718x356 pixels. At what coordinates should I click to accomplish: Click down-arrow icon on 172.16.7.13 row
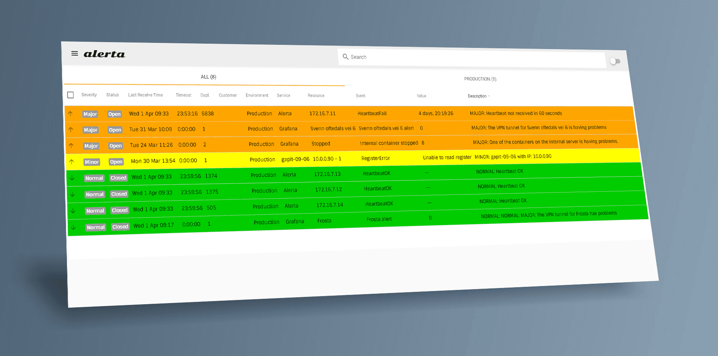72,178
